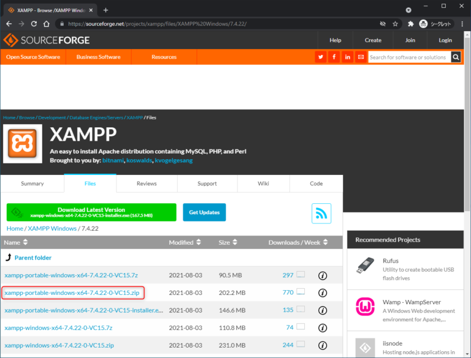Switch to the Code tab
The image size is (471, 358).
[316, 184]
